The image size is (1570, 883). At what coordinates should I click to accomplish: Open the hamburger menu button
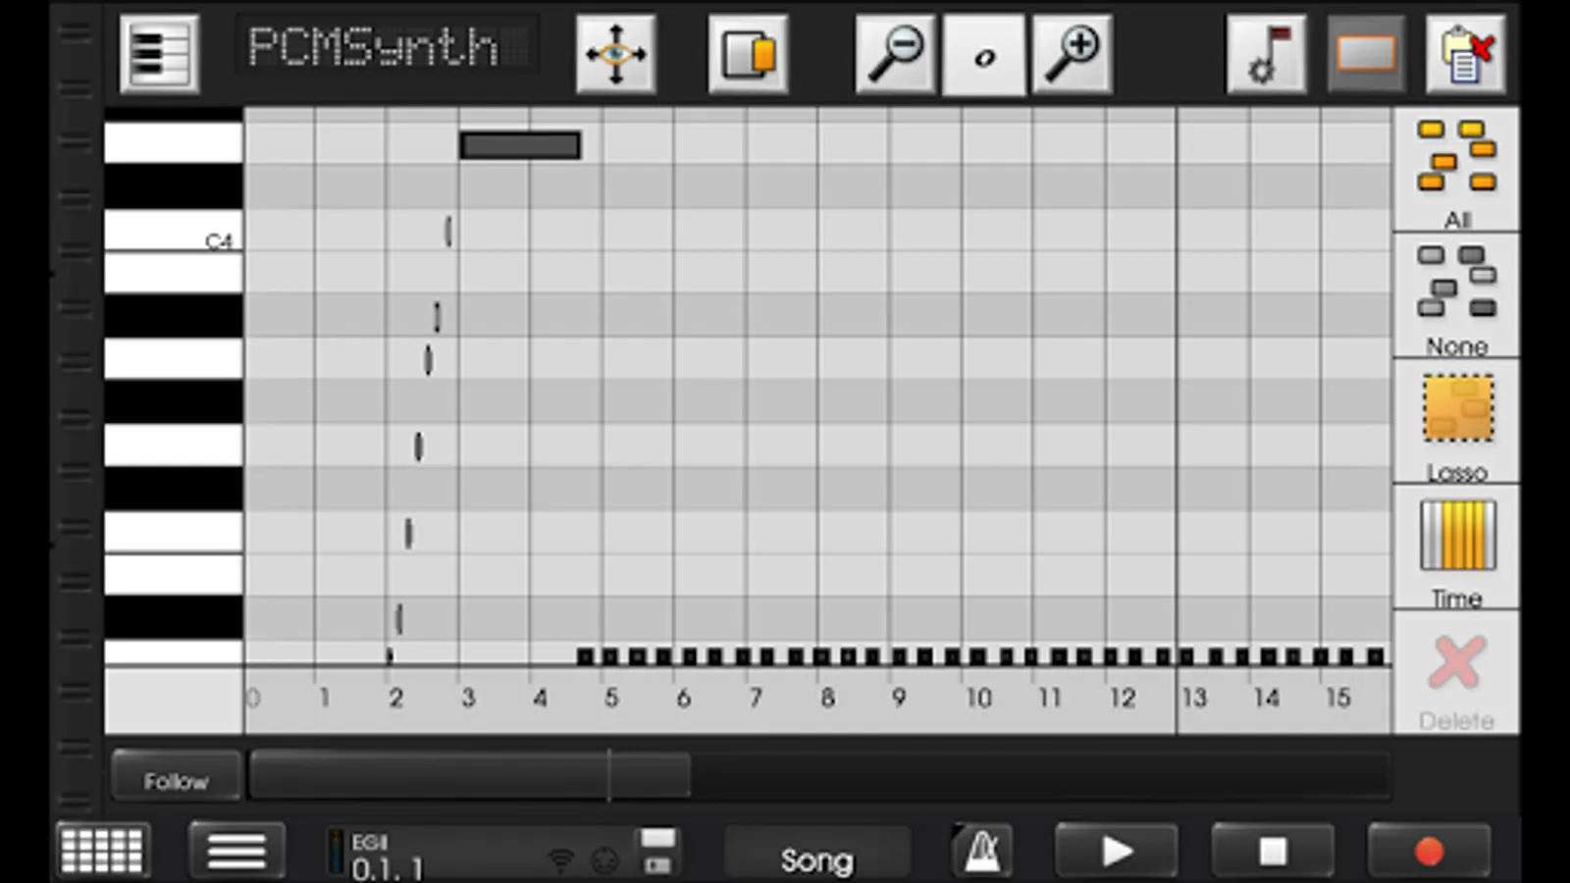click(x=236, y=850)
